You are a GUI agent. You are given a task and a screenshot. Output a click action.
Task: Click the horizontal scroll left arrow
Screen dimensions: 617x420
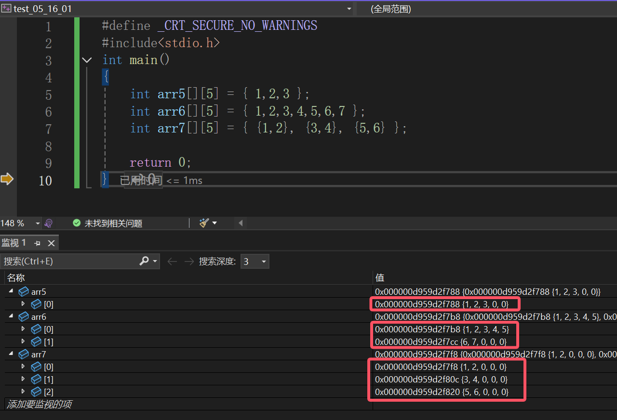pos(240,223)
